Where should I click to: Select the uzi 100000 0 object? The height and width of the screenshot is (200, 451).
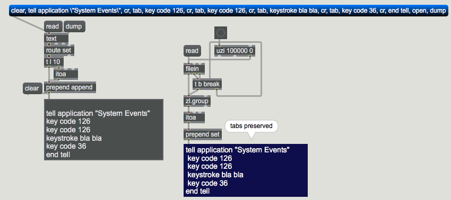pyautogui.click(x=235, y=51)
